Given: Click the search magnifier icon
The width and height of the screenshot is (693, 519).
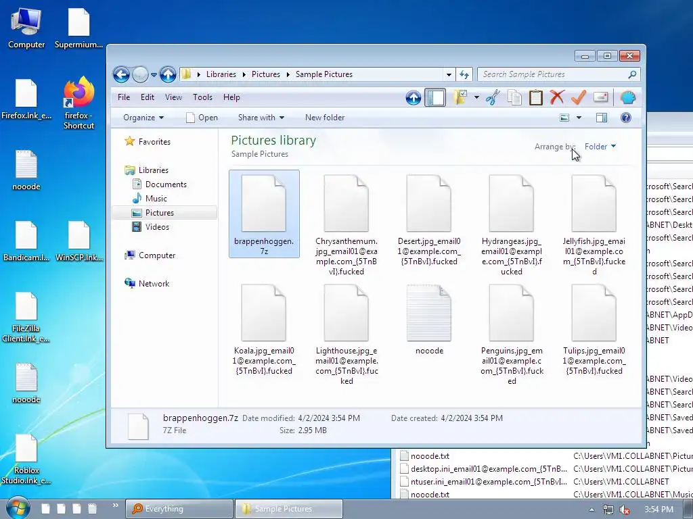Looking at the screenshot, I should coord(633,74).
